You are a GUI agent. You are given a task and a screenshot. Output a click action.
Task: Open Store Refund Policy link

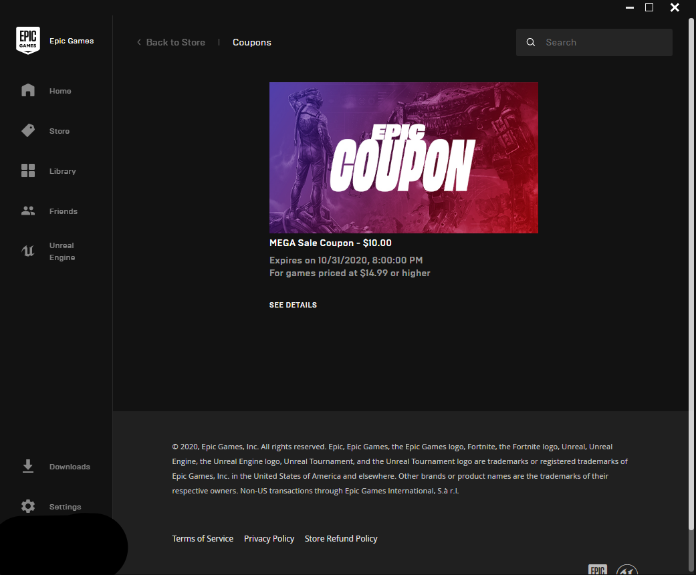341,539
